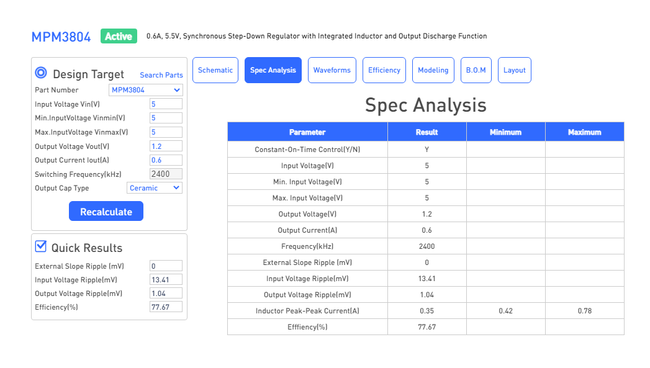Click the Input Voltage Ripple 13.41 field
This screenshot has width=650, height=368.
click(166, 280)
